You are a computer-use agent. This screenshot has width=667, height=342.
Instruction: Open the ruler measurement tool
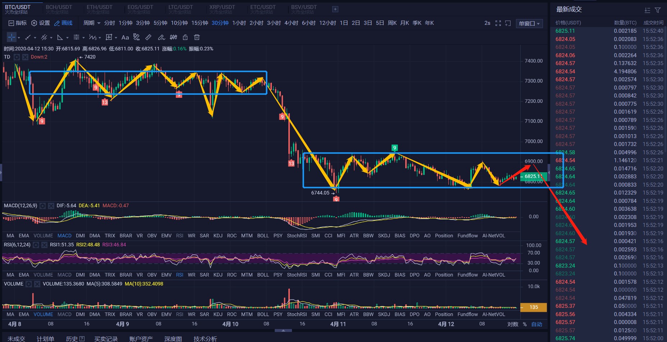click(148, 37)
